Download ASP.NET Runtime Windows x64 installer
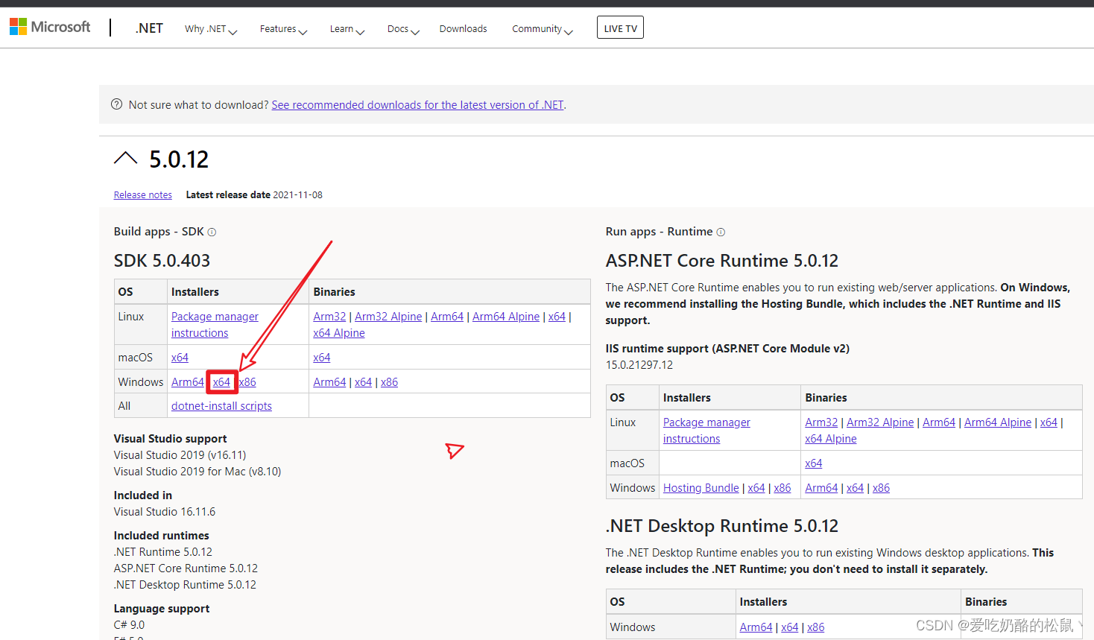Image resolution: width=1094 pixels, height=640 pixels. click(756, 488)
